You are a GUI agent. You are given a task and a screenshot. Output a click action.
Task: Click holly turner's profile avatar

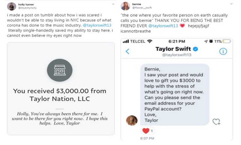(x=12, y=6)
